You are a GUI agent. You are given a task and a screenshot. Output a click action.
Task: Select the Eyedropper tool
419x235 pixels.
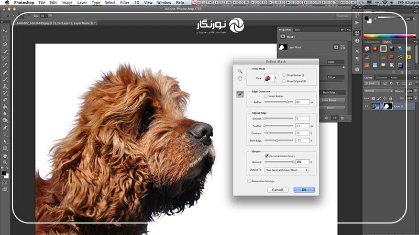click(5, 66)
